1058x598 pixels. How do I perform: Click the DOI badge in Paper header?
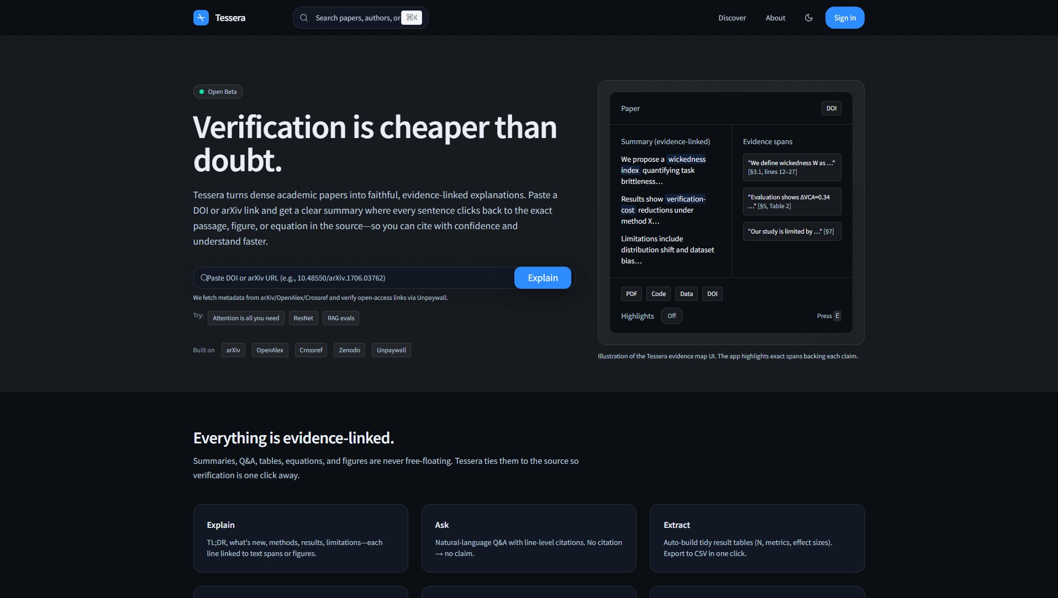(831, 108)
